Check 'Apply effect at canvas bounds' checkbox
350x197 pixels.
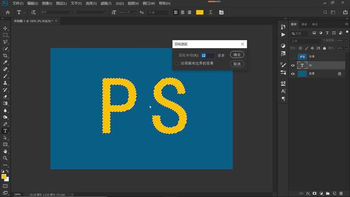[177, 63]
